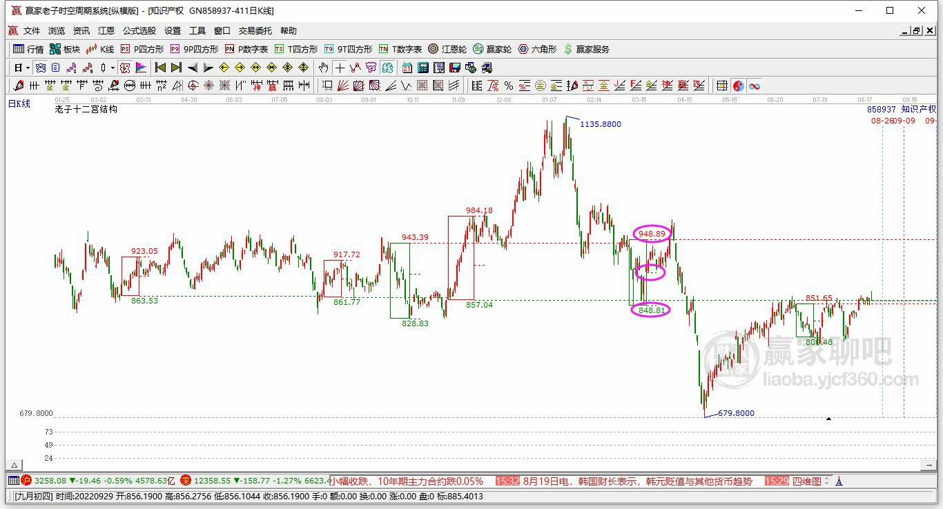
Task: Open the T四方形 time square
Action: tap(296, 49)
